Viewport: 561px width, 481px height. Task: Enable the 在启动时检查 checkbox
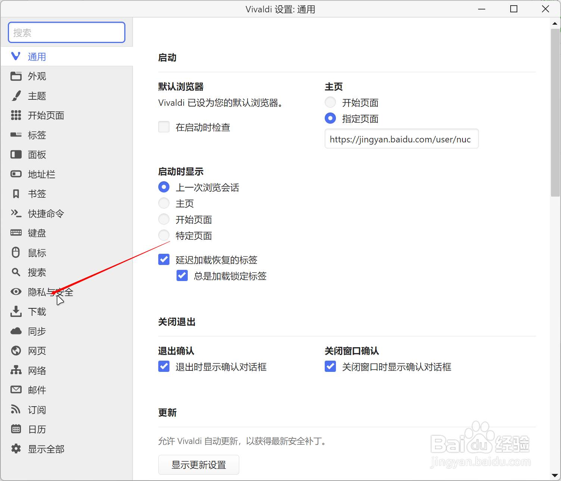point(164,127)
